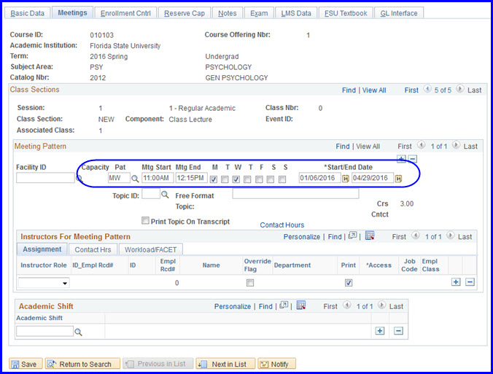Open the Contact Hours link
Screen dimensions: 493x374
pyautogui.click(x=282, y=225)
